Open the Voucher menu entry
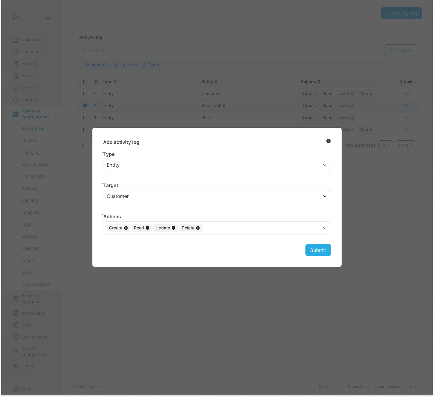This screenshot has width=434, height=397. [30, 188]
